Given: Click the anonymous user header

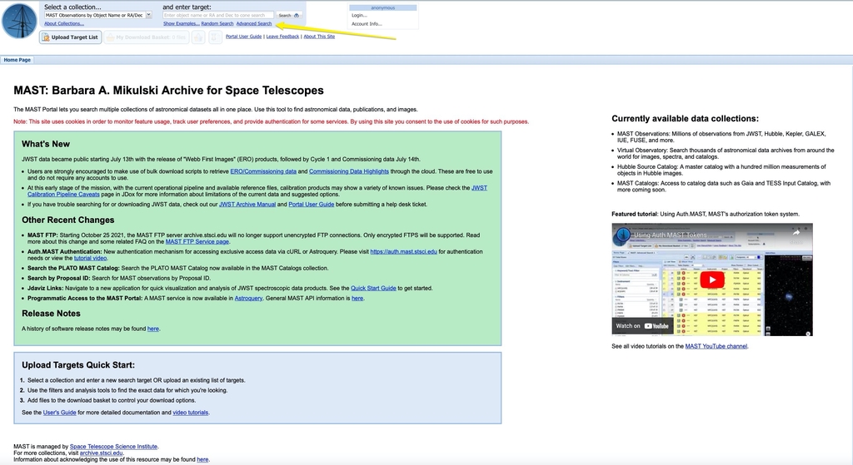Looking at the screenshot, I should point(383,7).
